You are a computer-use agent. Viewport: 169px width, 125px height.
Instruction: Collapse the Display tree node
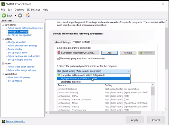click(3, 39)
